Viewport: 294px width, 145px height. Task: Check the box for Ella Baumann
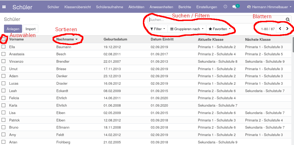coord(3,47)
